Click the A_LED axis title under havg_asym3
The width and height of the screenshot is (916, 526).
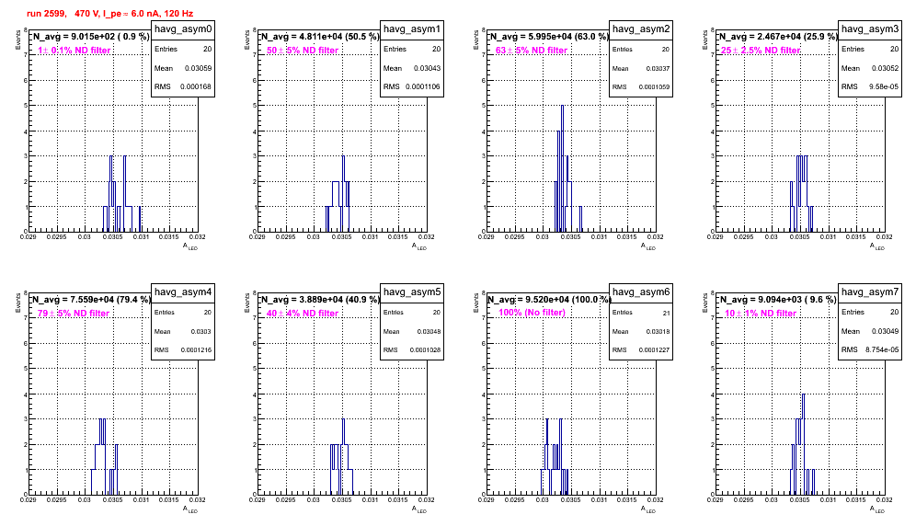(877, 246)
